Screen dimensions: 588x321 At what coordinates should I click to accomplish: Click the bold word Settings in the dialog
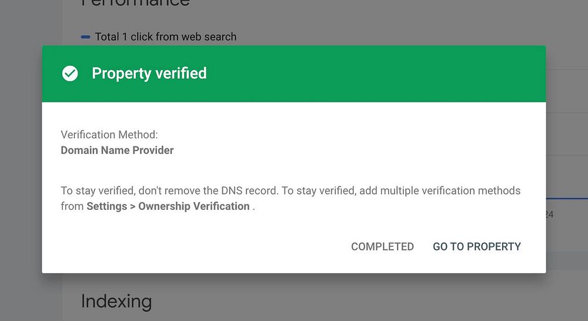tap(106, 206)
